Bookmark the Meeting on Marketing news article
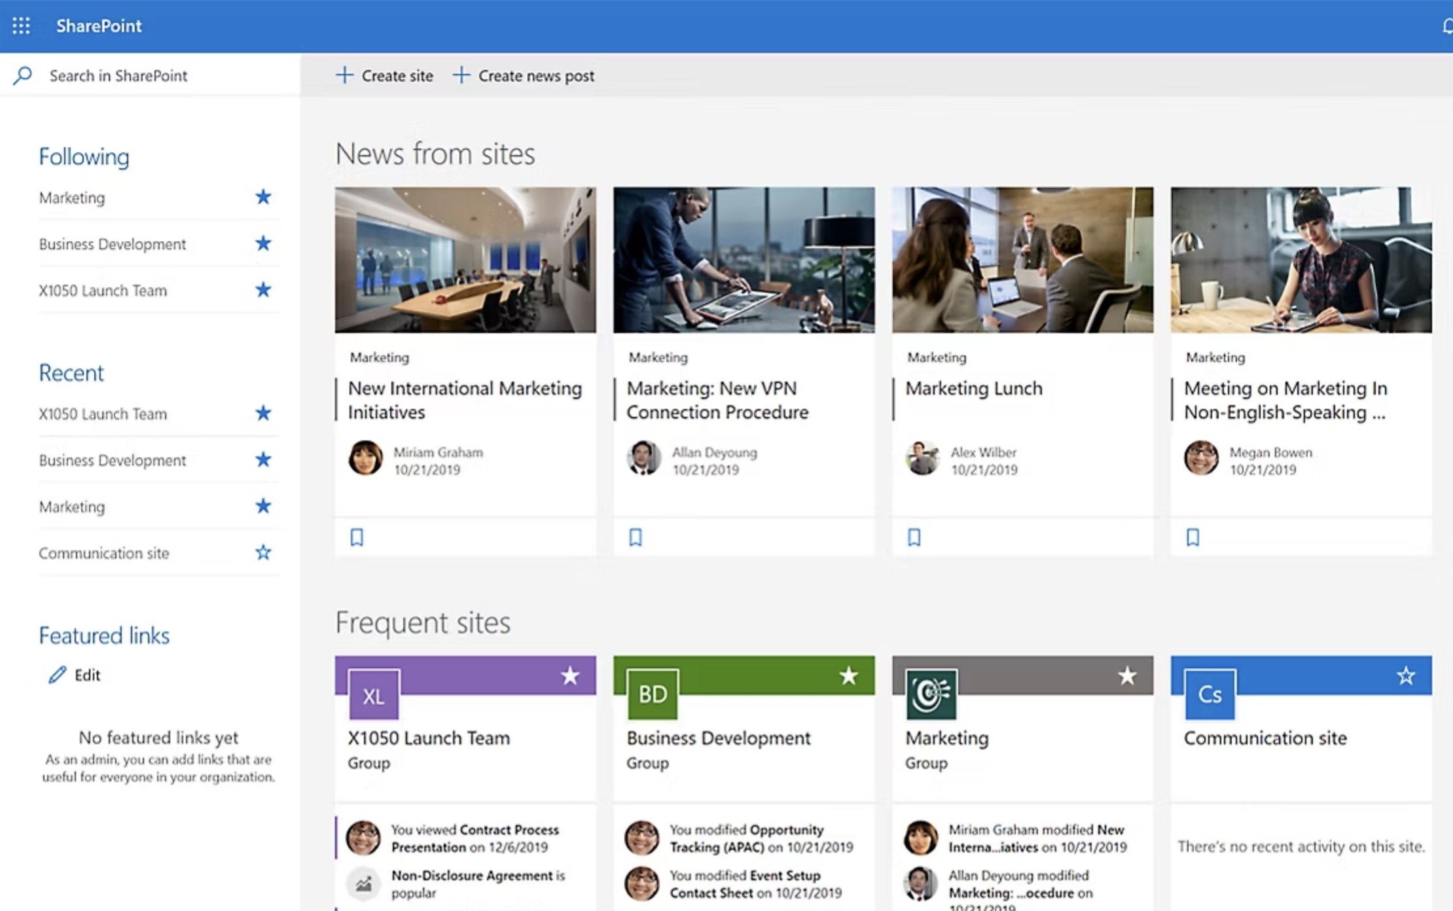Screen dimensions: 1453x911 pyautogui.click(x=1193, y=537)
